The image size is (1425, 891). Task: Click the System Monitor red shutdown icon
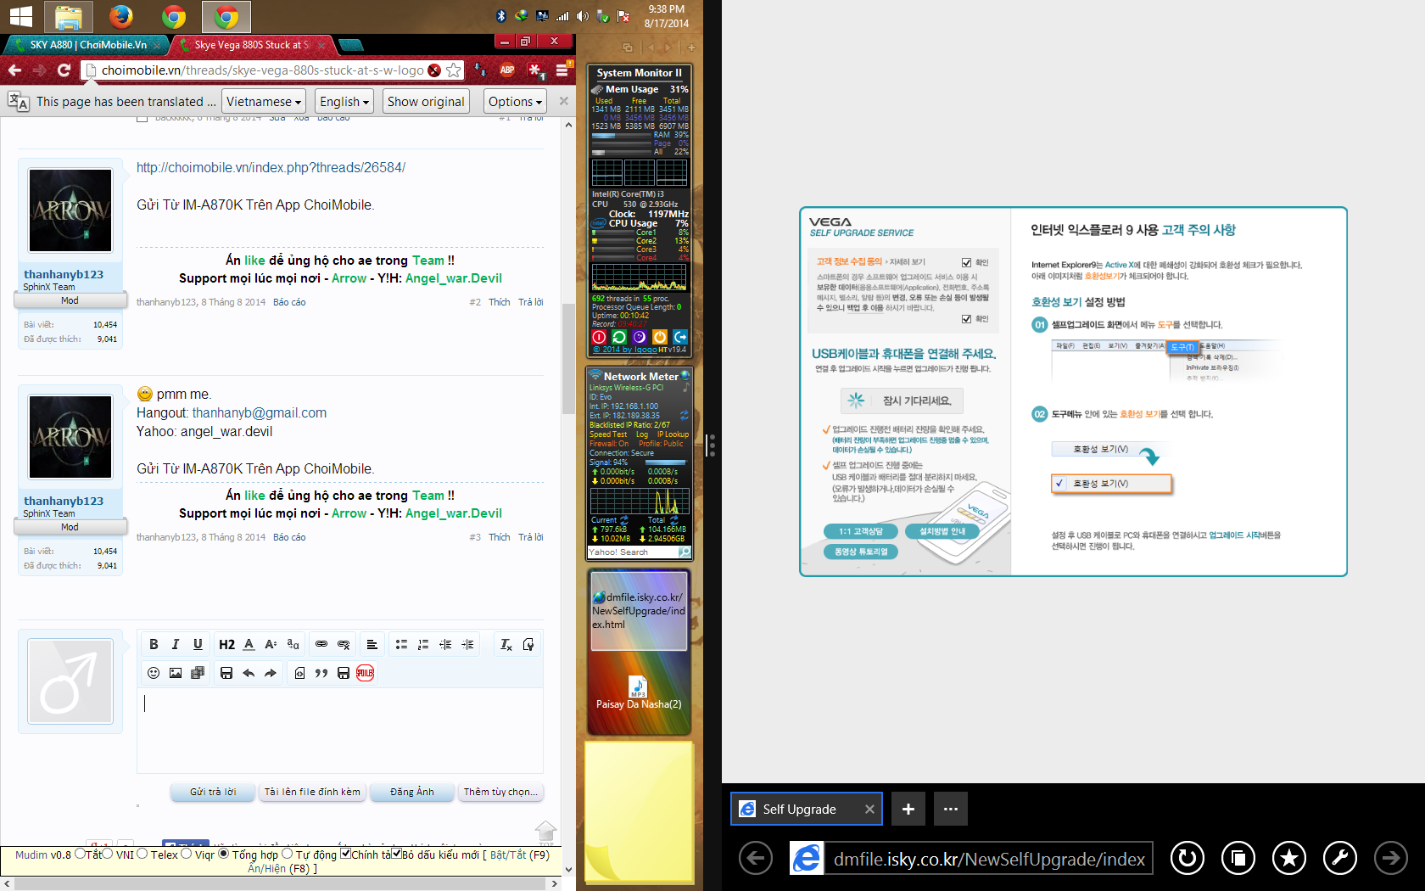point(599,337)
